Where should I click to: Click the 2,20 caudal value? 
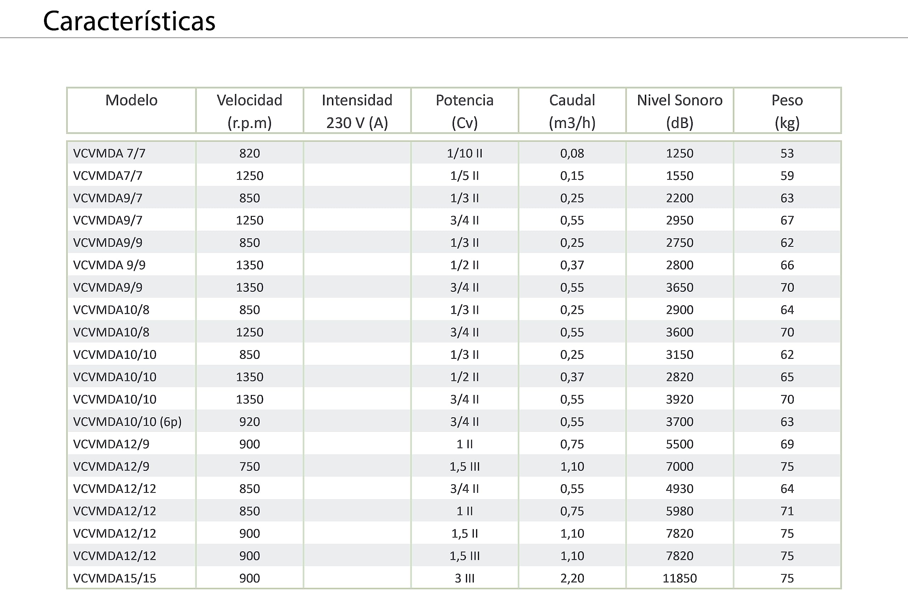click(572, 578)
